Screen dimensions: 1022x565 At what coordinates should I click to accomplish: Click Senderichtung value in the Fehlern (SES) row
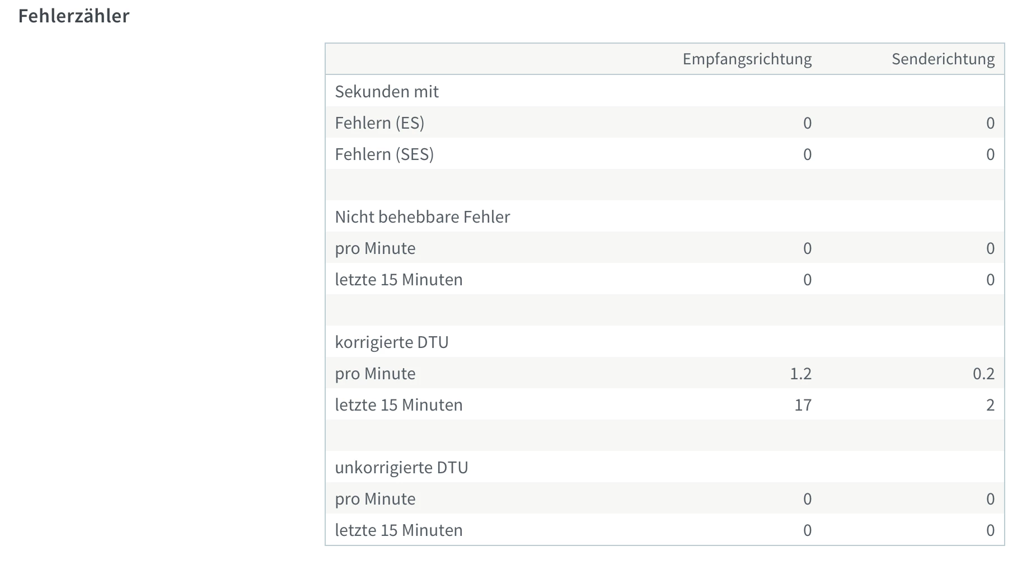point(990,154)
